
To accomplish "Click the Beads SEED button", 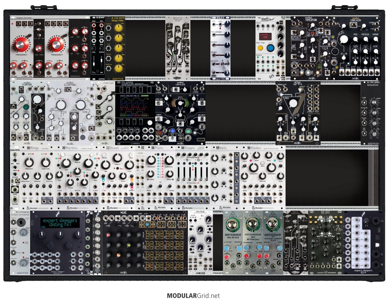I will pyautogui.click(x=131, y=155).
